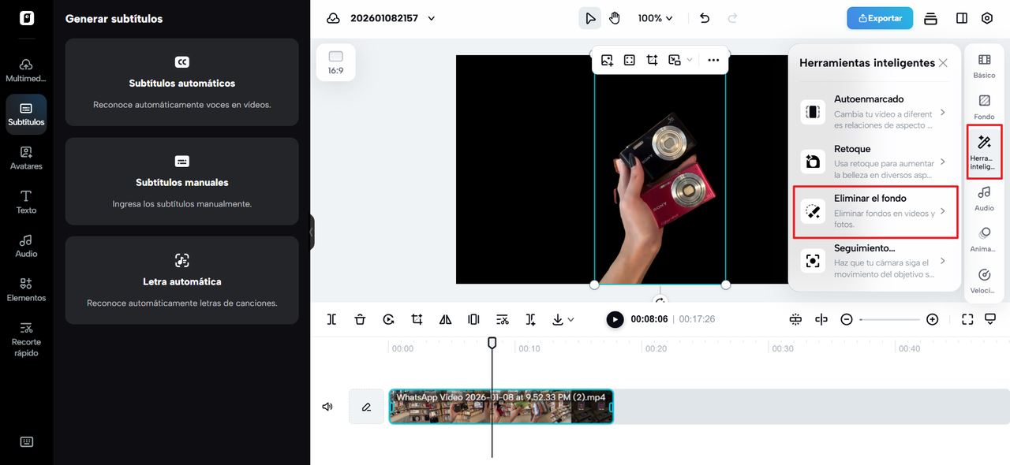
Task: Open the Elementos sidebar tab
Action: coord(26,289)
